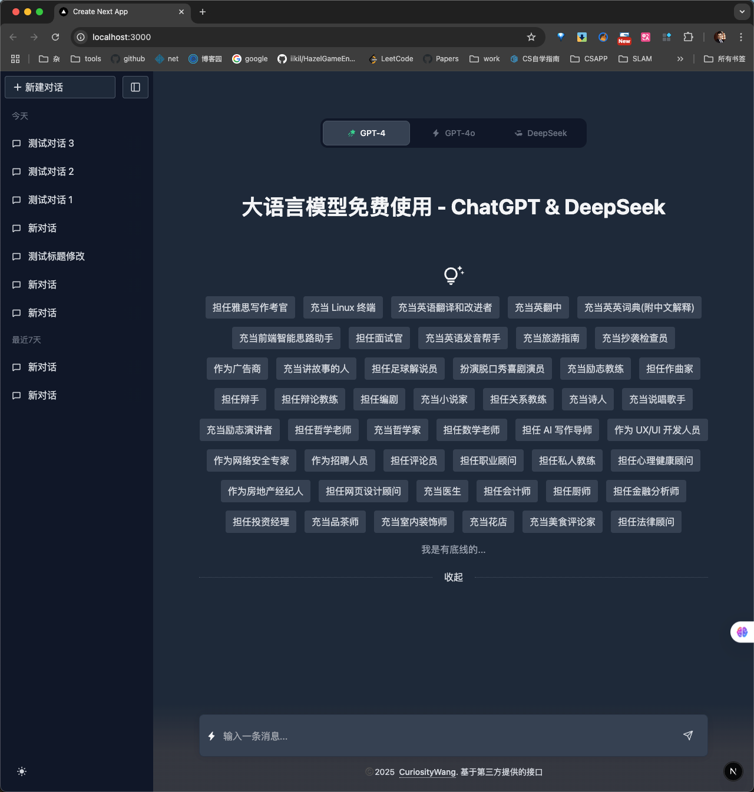Toggle the sidebar collapse icon

(x=135, y=87)
